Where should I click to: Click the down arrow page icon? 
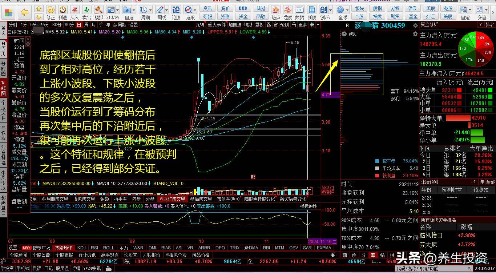tap(39, 16)
